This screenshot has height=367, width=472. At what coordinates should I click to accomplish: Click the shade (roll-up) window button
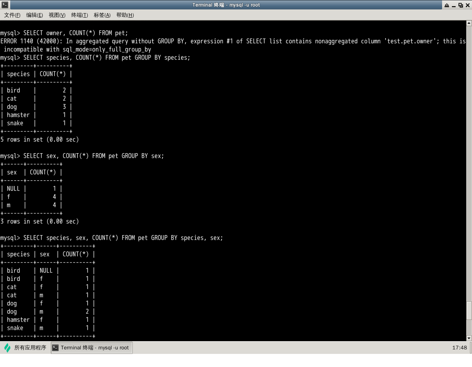point(446,5)
